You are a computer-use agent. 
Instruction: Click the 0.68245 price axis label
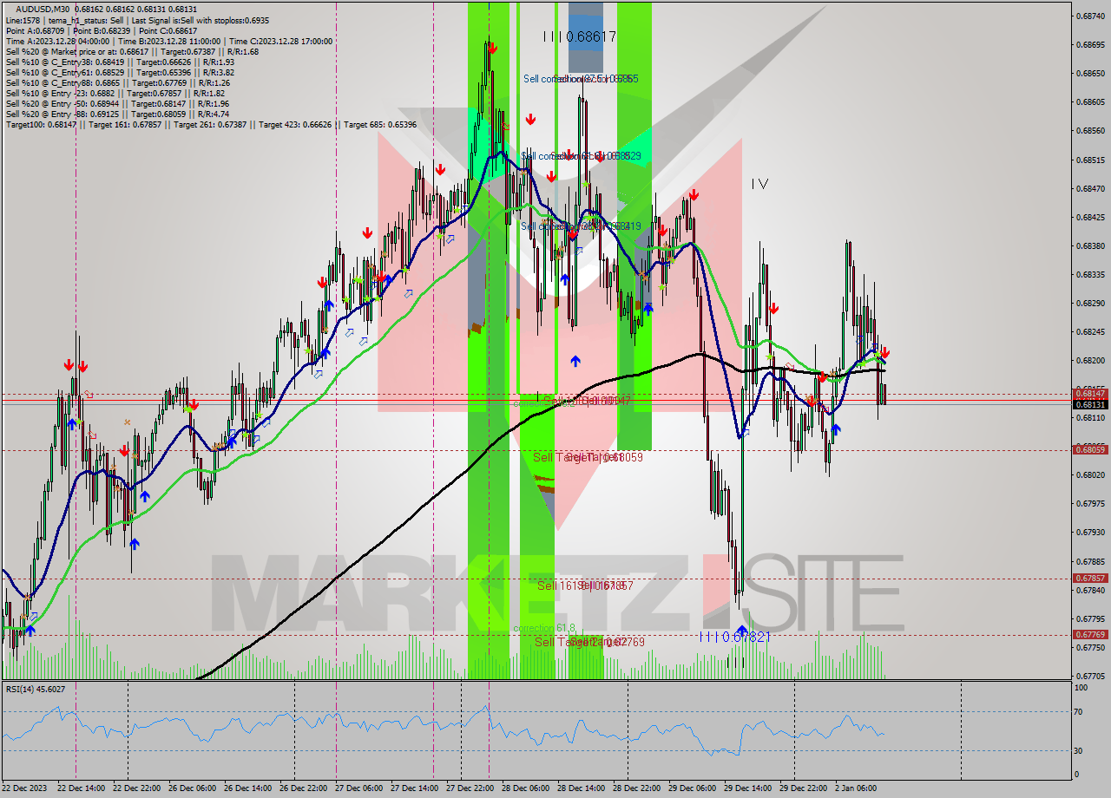(1090, 331)
